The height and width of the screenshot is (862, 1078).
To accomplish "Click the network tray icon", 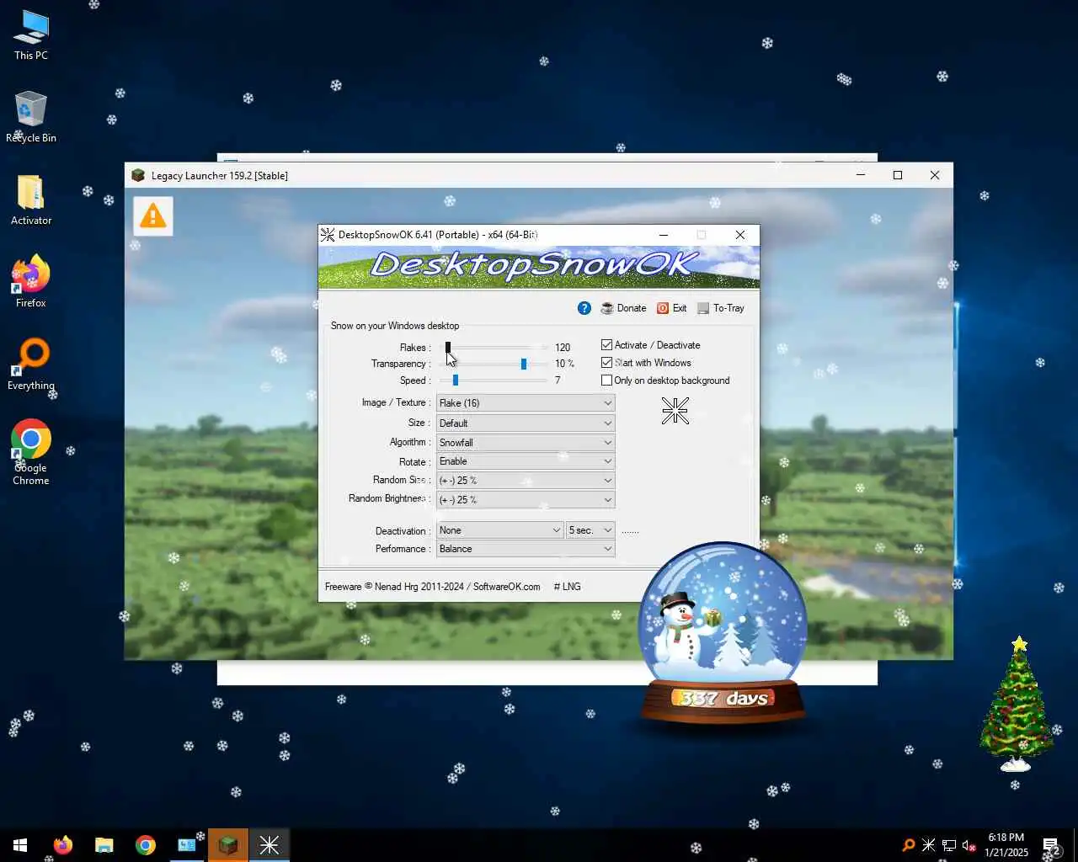I will click(x=949, y=845).
